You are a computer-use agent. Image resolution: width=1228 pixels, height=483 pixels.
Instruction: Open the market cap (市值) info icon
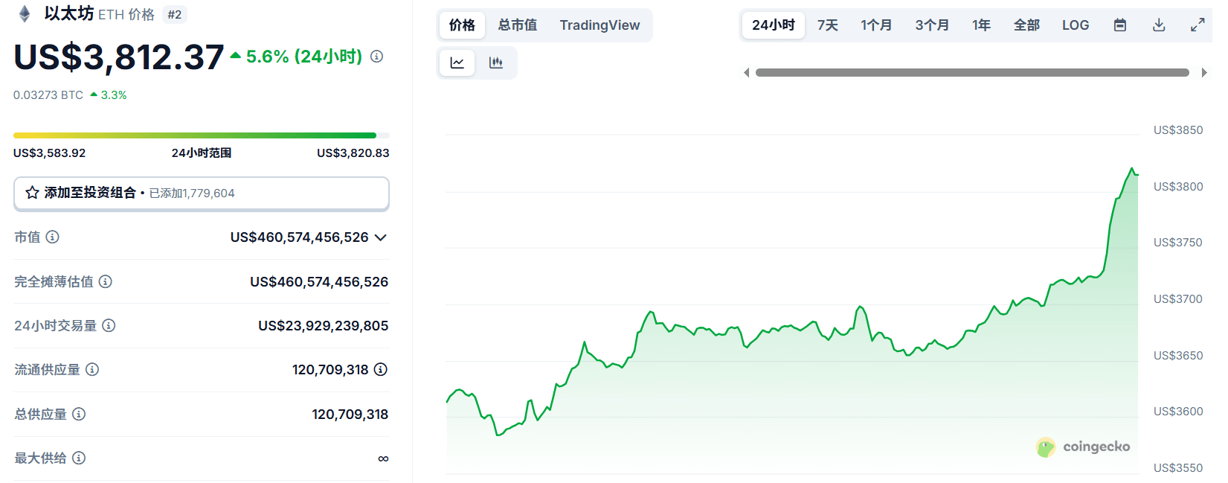52,237
